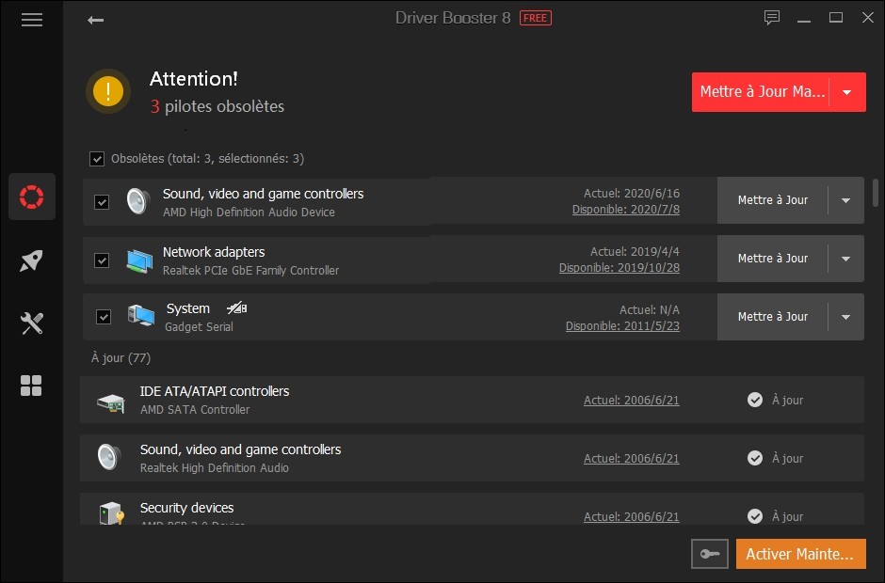This screenshot has height=583, width=885.
Task: Select the '3 pilotes obsolètes' text
Action: pos(217,106)
